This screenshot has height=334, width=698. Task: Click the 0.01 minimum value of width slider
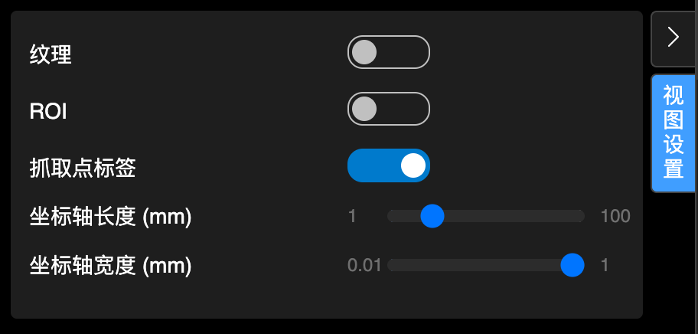tap(364, 266)
